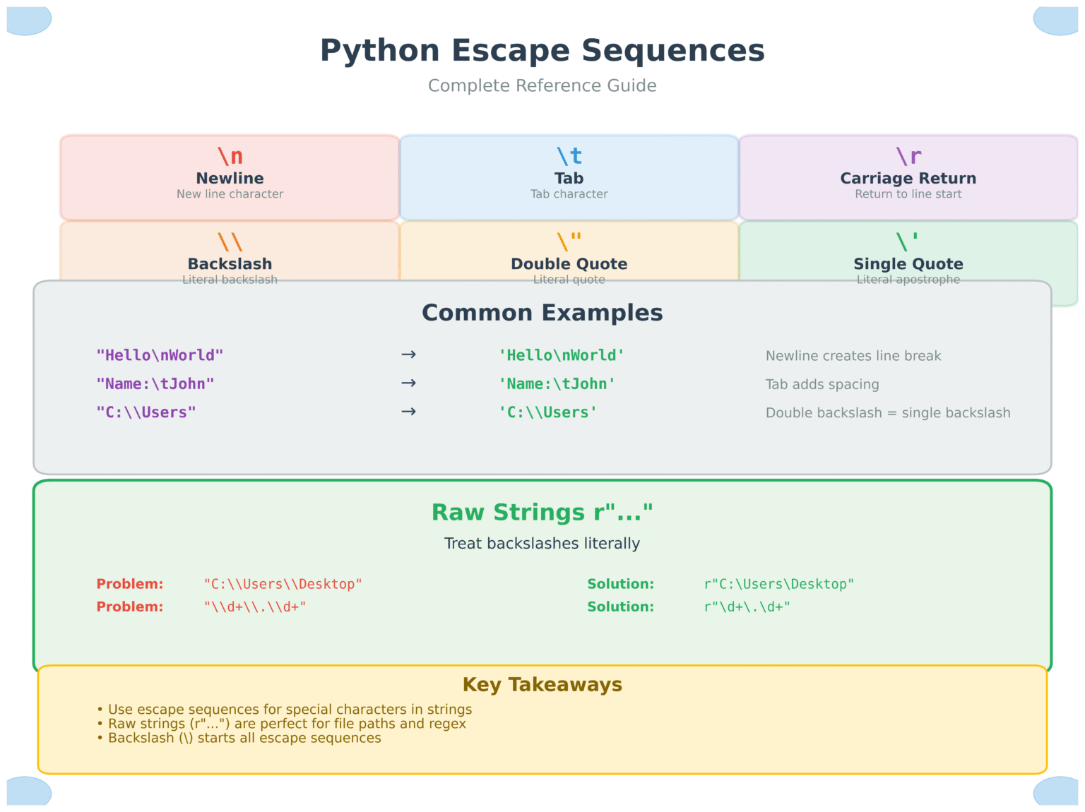The image size is (1085, 812).
Task: Click the arrow in the Name:\tJohn row
Action: [x=408, y=383]
